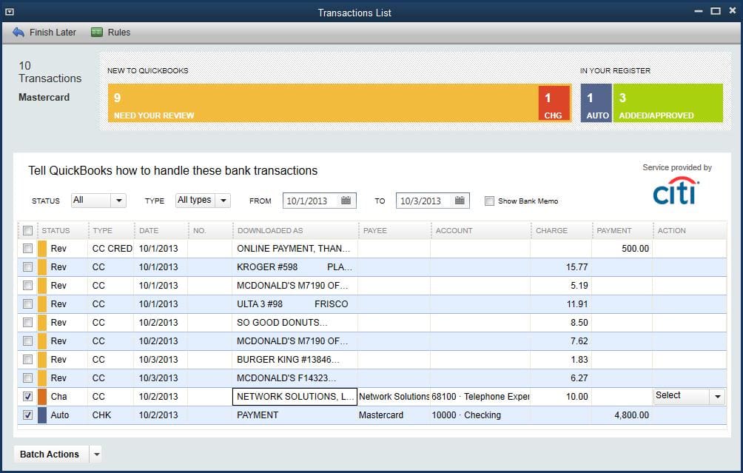The image size is (743, 473).
Task: Check the BURGER KING row checkbox
Action: coord(28,359)
